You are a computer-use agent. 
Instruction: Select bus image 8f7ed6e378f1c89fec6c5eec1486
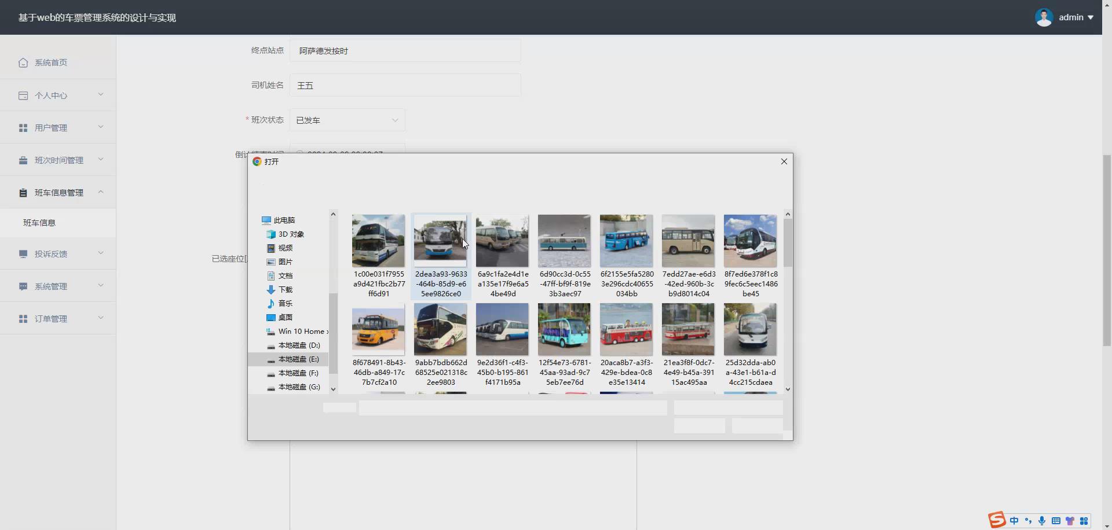751,256
